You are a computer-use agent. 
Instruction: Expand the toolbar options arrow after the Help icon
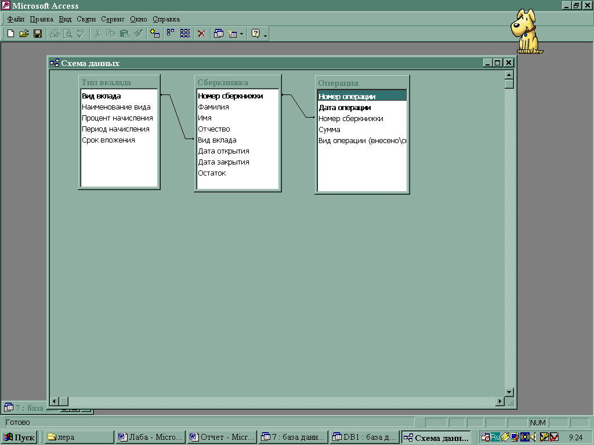(x=266, y=36)
